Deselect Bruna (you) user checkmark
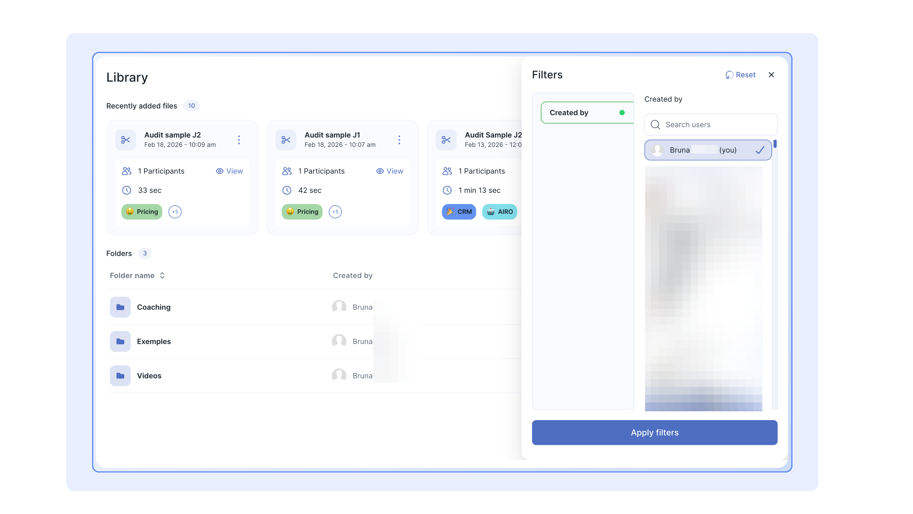 (760, 150)
